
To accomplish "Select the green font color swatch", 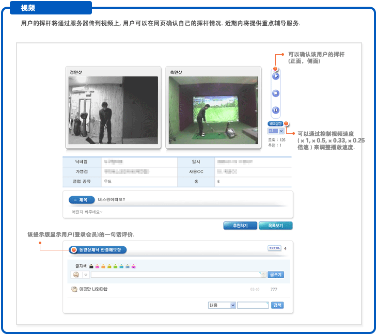I will click(115, 266).
